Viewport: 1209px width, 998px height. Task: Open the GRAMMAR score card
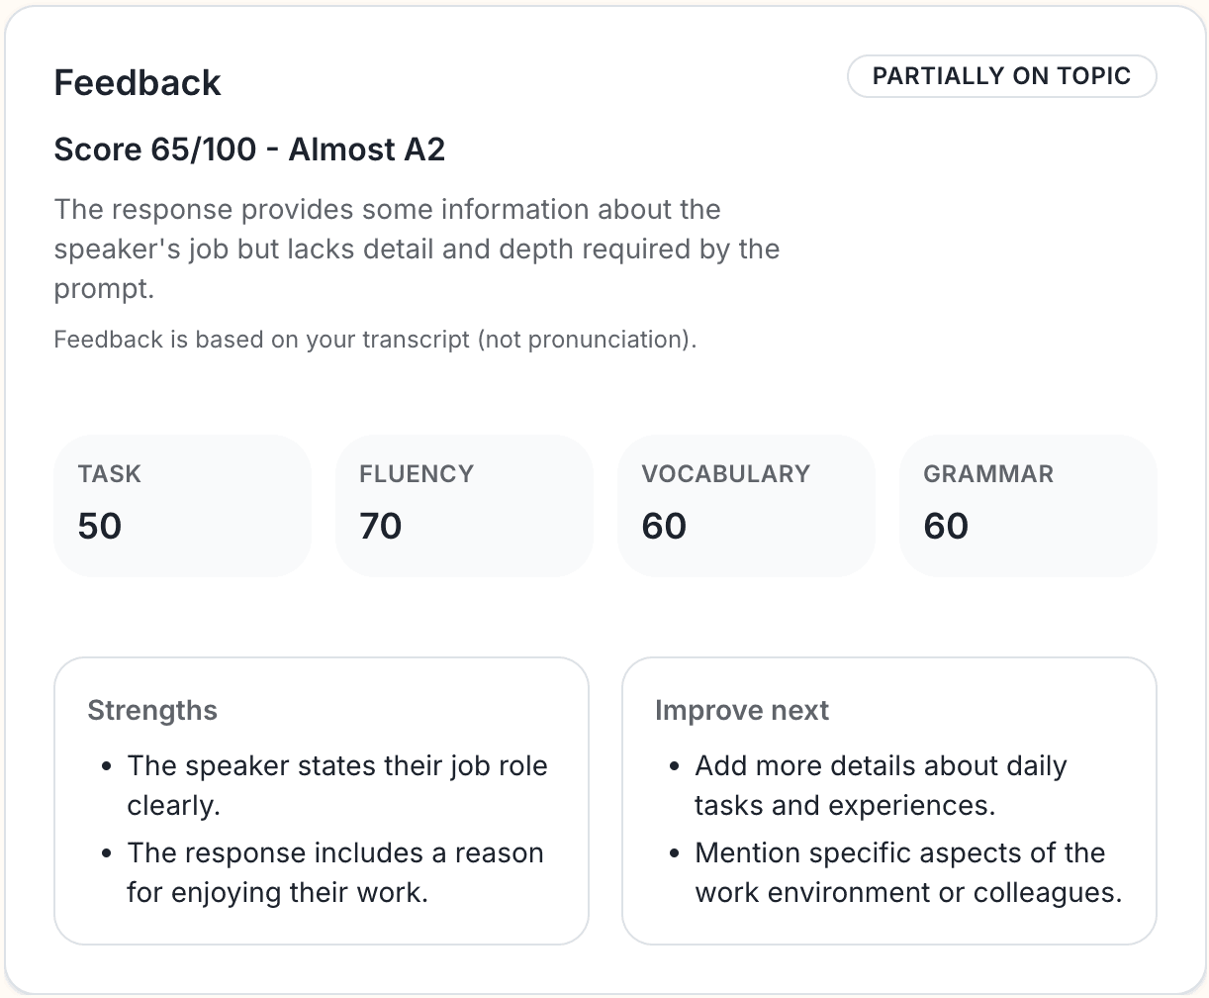coord(1028,505)
